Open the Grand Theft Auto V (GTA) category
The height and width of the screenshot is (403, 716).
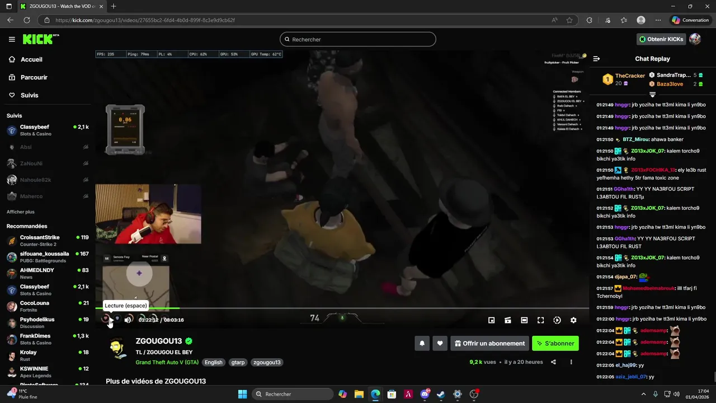167,362
